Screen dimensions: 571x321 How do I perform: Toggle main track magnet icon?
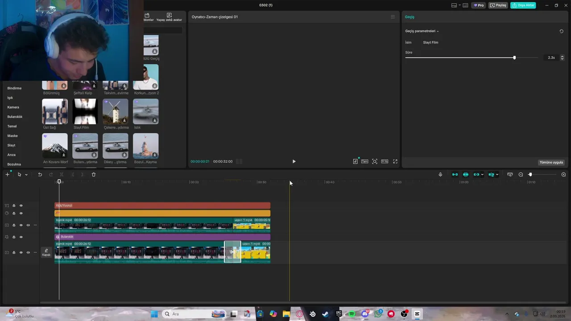455,174
